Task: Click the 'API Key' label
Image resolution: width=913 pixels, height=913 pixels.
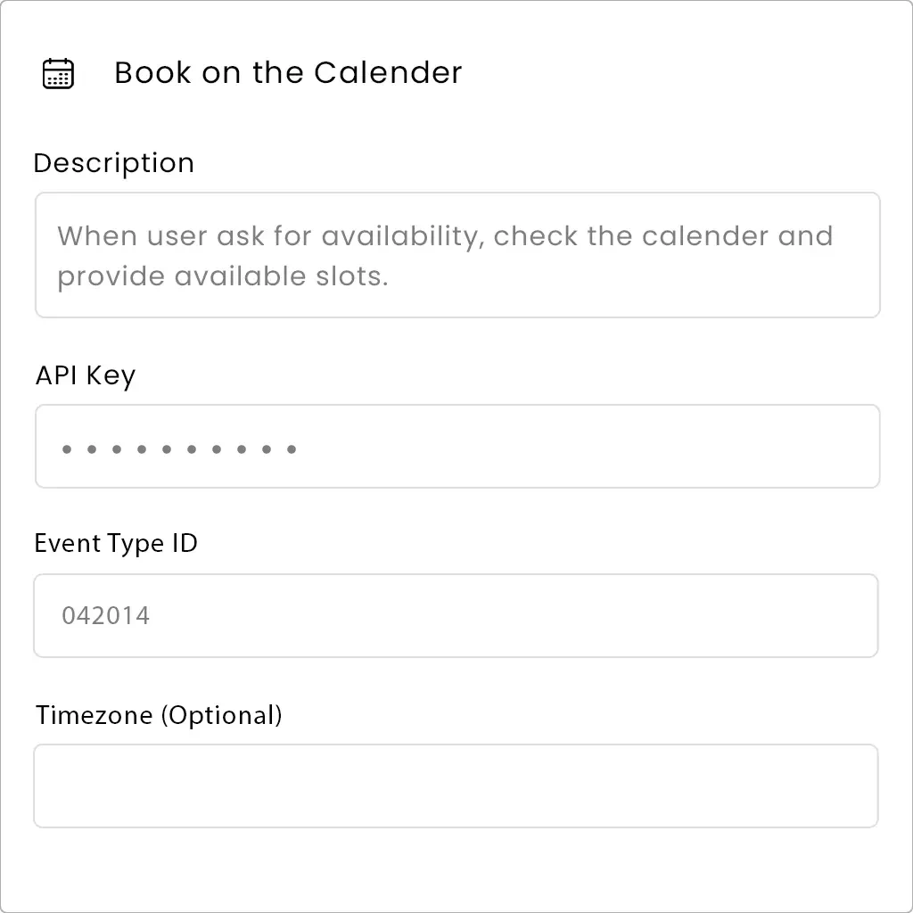Action: [x=84, y=375]
